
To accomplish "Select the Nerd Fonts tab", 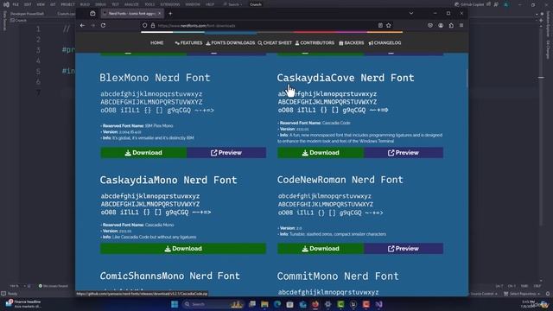I will (132, 14).
